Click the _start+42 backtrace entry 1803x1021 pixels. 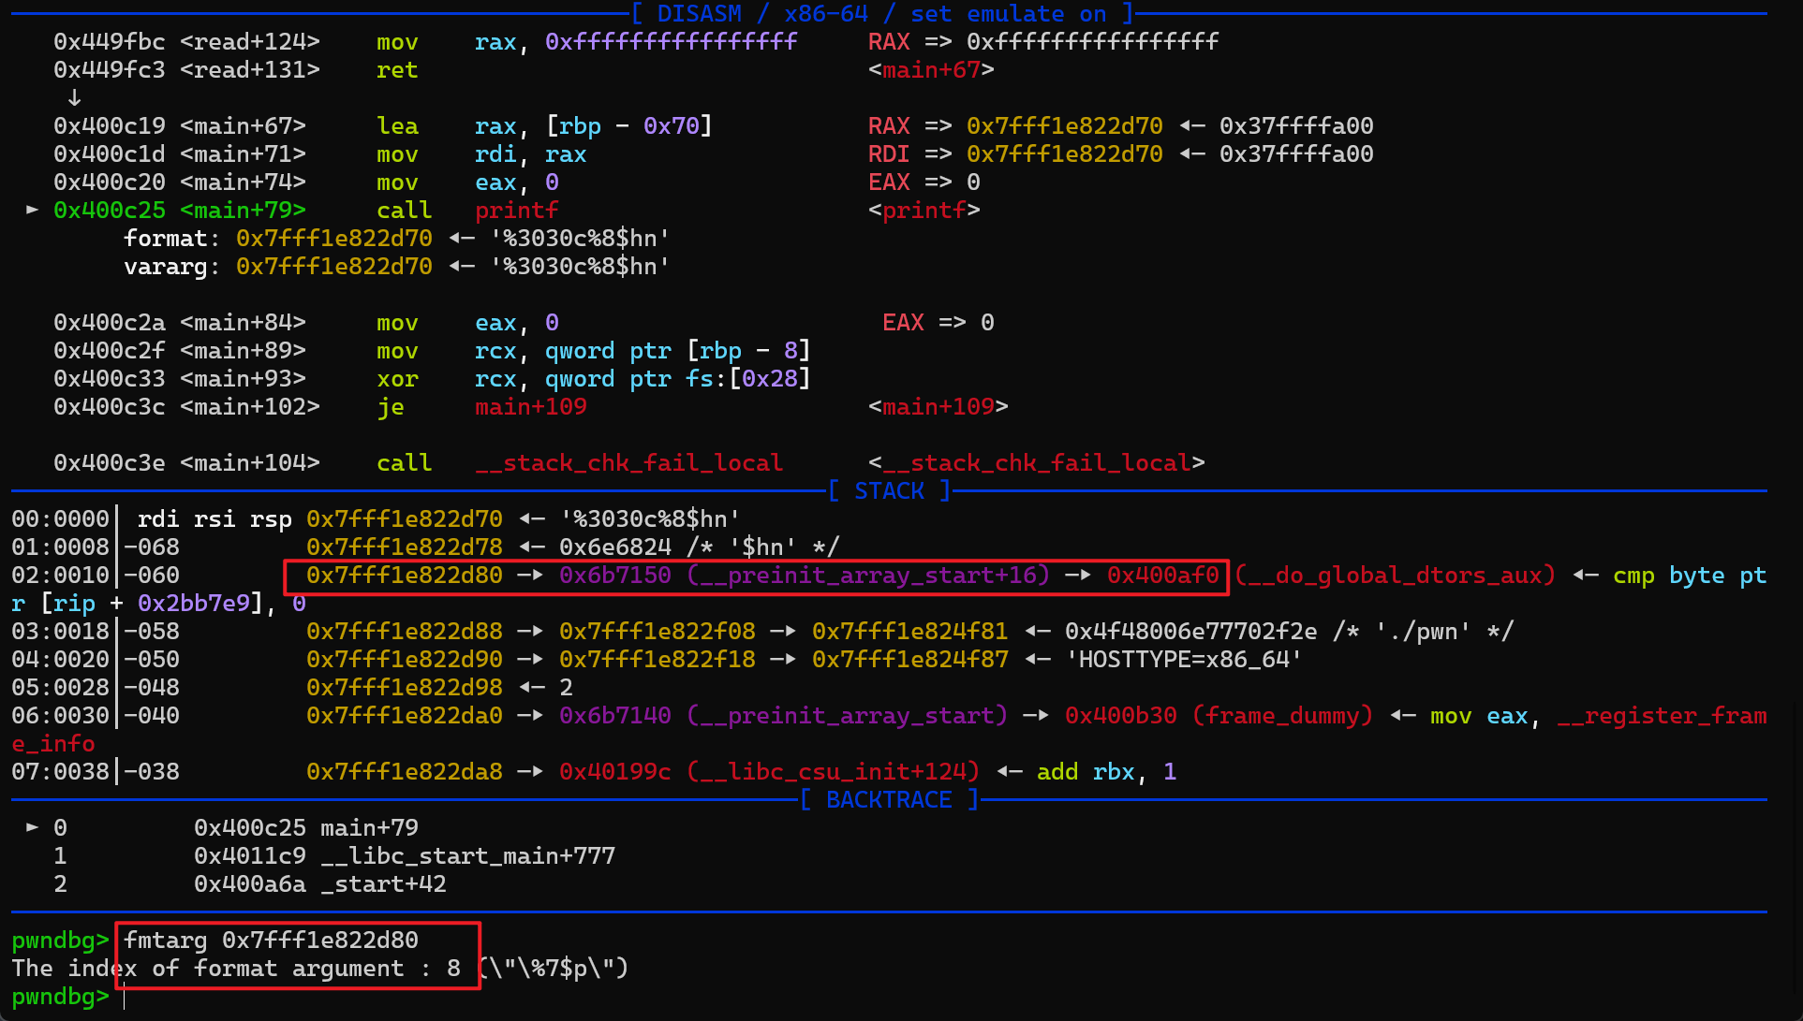coord(383,884)
